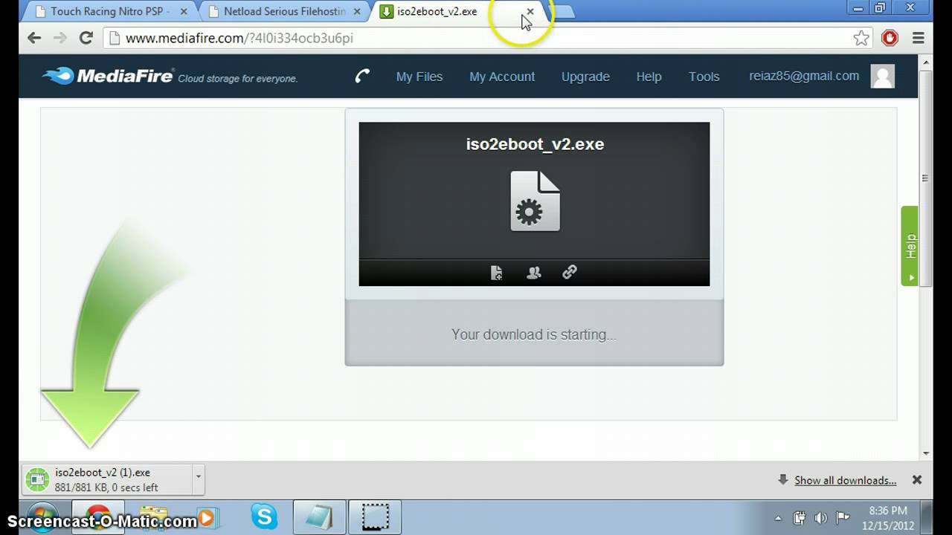
Task: Open Tools in the MediaFire header
Action: [x=704, y=77]
